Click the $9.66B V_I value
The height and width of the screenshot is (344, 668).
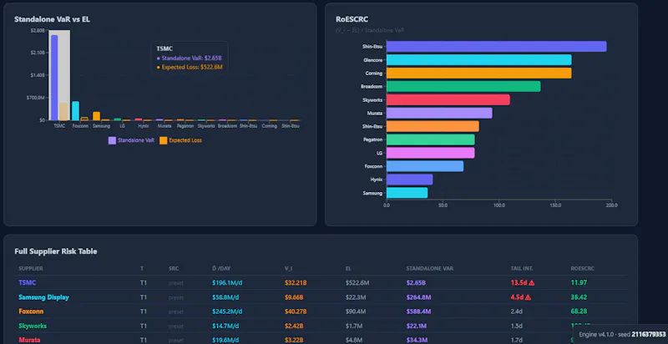294,297
